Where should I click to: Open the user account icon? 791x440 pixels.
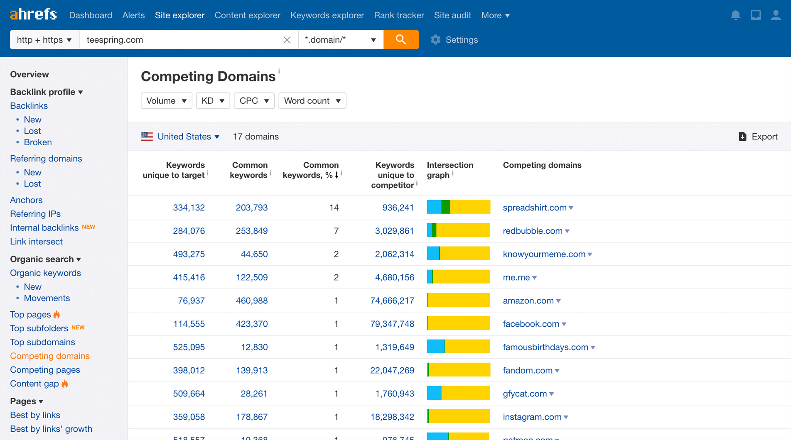(776, 15)
